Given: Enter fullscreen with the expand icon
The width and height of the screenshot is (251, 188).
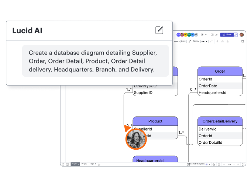Looking at the screenshot, I should 243,164.
